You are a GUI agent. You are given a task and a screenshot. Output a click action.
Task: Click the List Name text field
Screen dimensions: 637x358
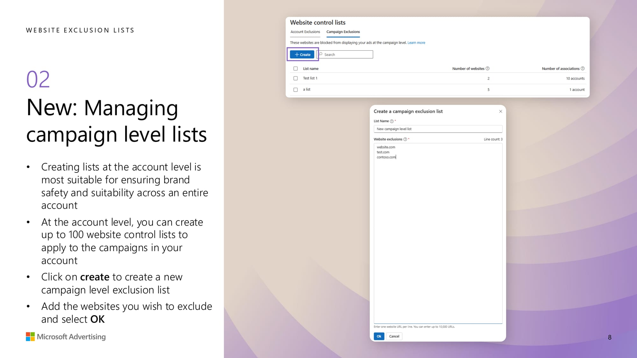click(x=438, y=129)
